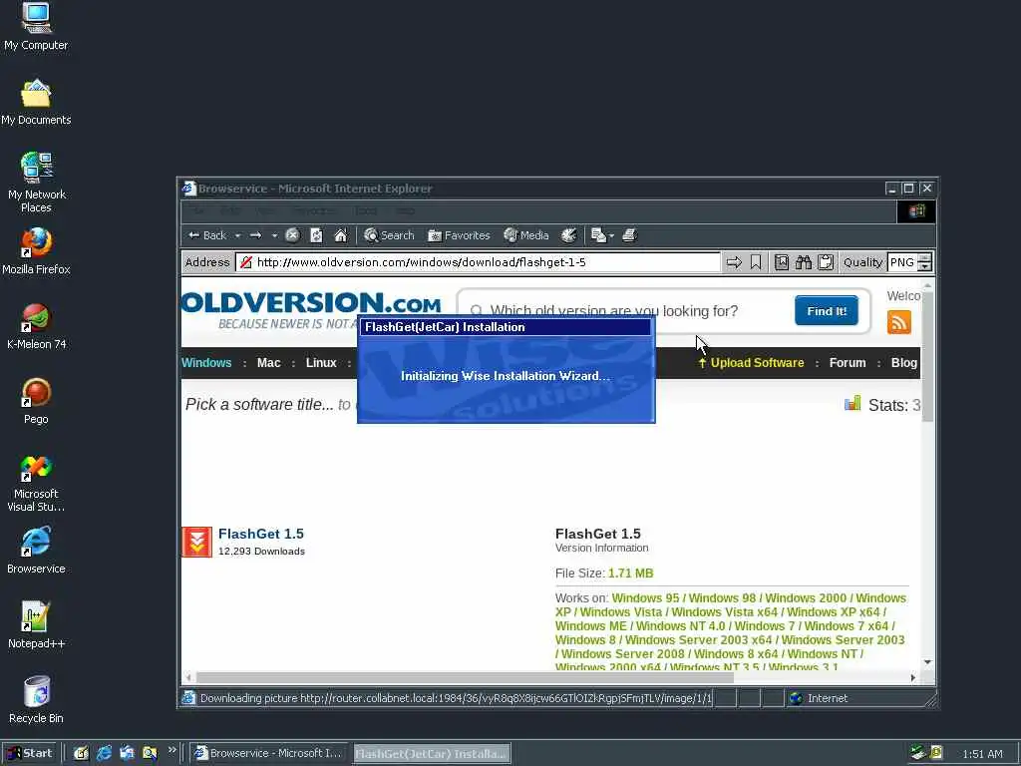Click the horizontal scrollbar right arrow
1021x766 pixels.
(x=913, y=678)
